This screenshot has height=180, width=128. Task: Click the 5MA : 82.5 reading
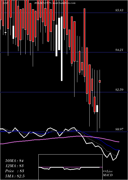pyautogui.click(x=15, y=176)
